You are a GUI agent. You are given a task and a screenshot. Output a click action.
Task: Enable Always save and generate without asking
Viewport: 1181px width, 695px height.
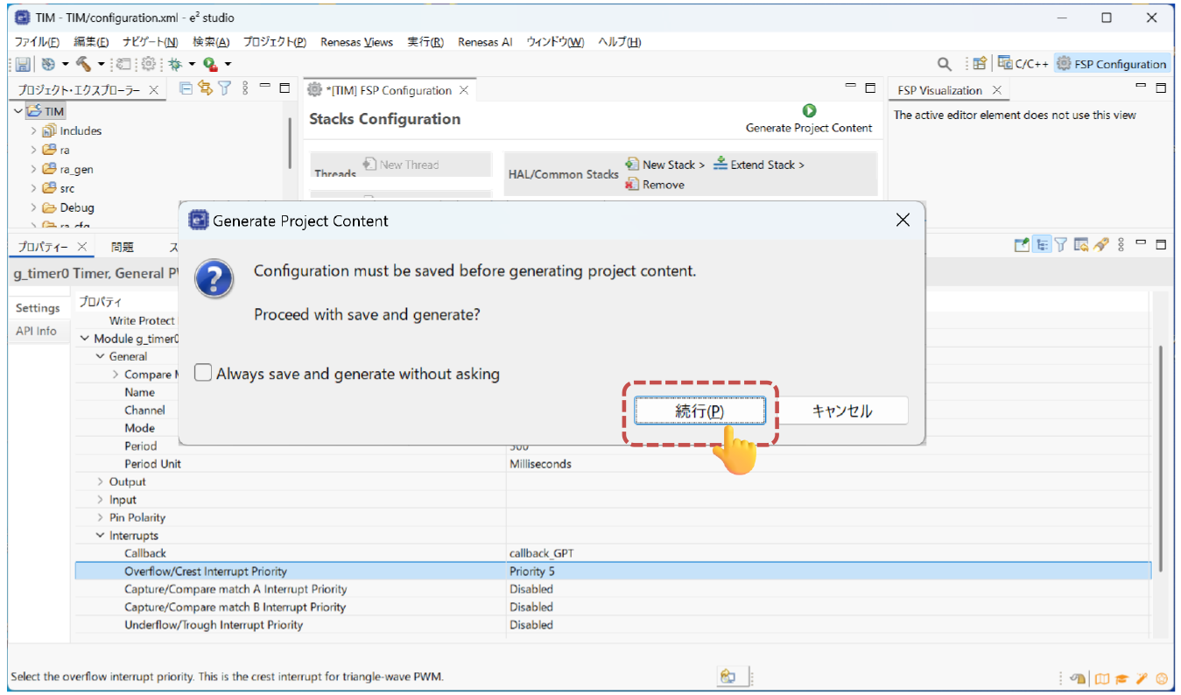203,374
